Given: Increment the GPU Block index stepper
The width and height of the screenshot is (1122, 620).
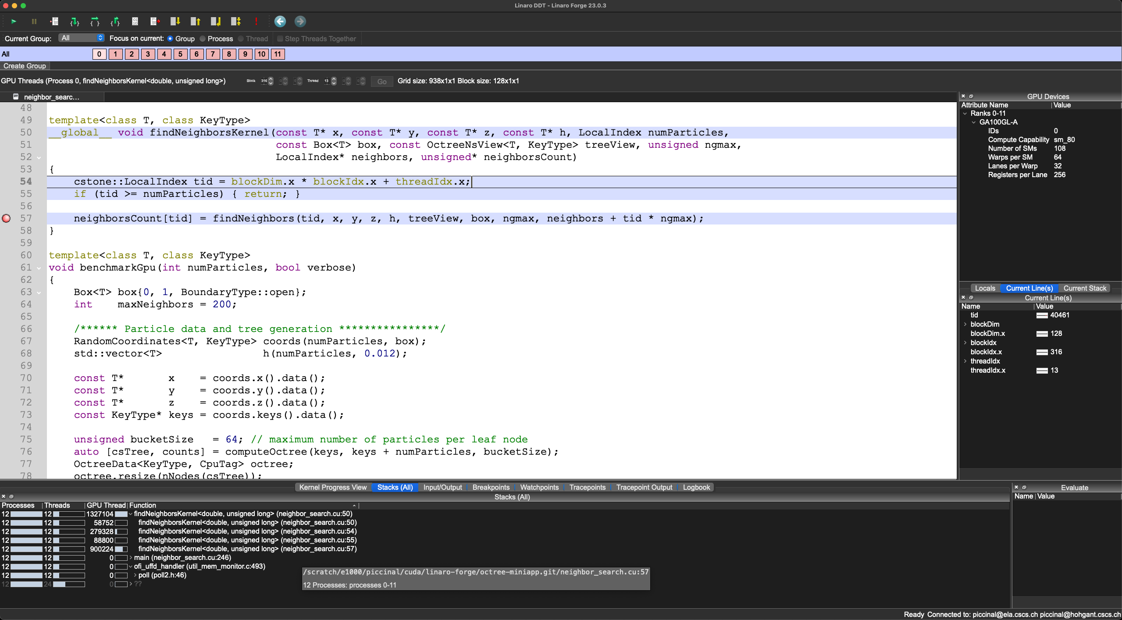Looking at the screenshot, I should 271,79.
